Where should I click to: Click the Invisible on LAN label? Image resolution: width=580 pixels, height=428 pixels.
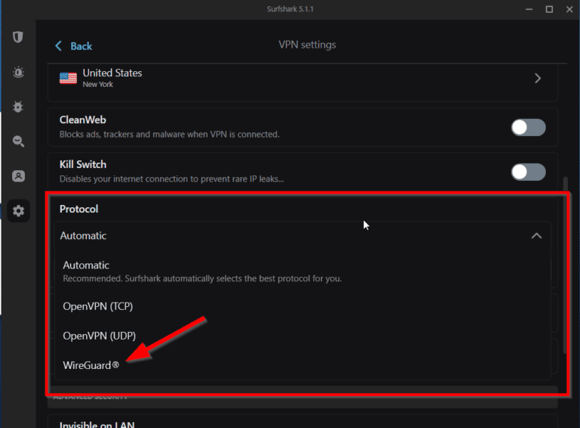[97, 424]
